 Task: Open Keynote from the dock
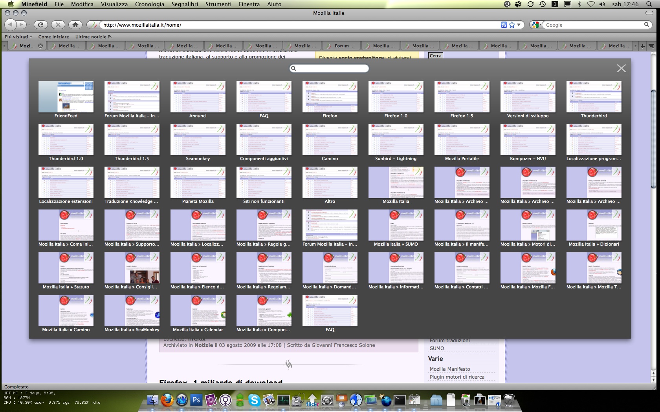[341, 400]
